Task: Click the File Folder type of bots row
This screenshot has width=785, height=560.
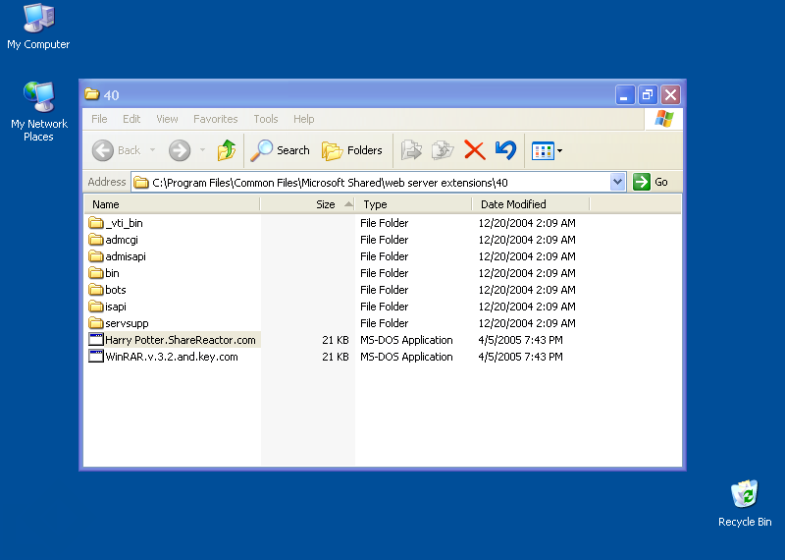Action: (x=384, y=290)
